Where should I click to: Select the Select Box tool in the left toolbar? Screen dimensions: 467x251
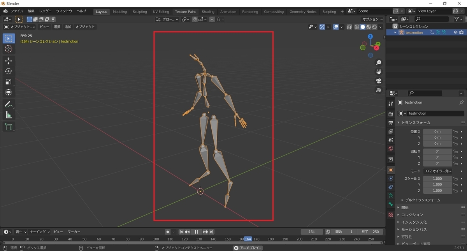tap(9, 38)
